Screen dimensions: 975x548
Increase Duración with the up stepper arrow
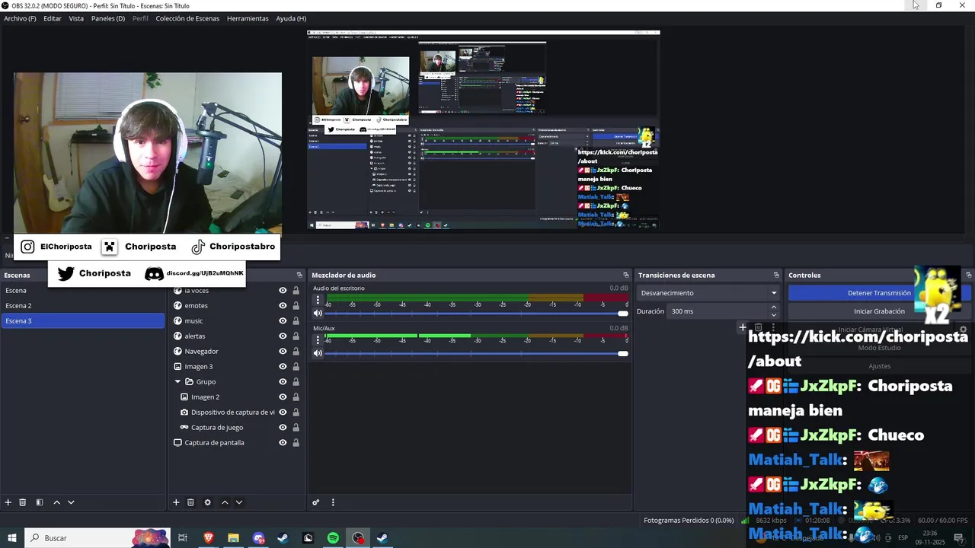[774, 307]
